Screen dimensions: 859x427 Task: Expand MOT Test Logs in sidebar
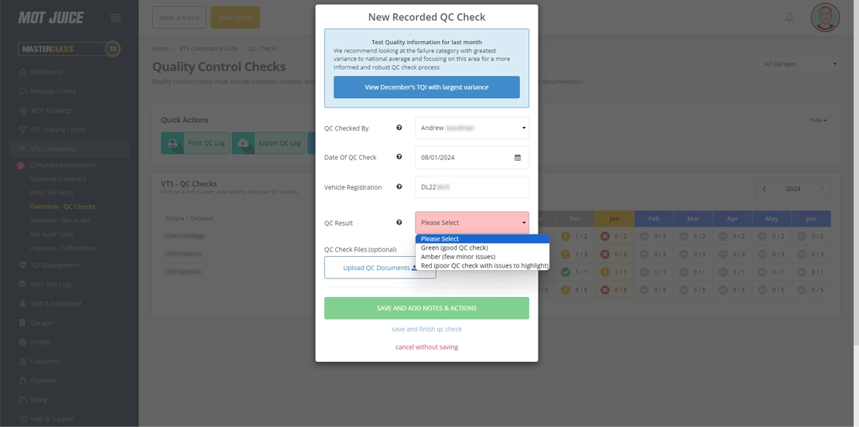pos(69,284)
